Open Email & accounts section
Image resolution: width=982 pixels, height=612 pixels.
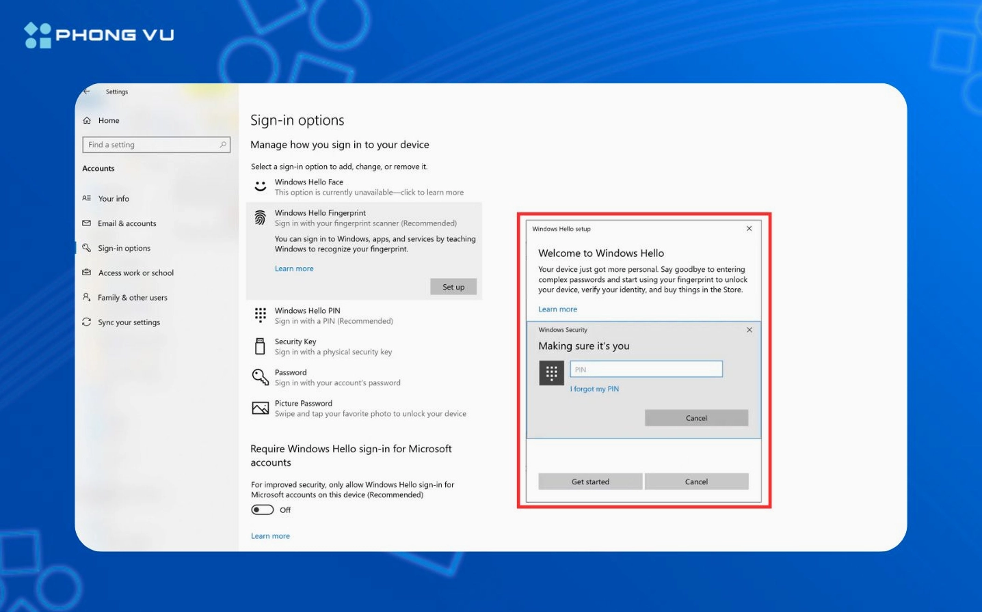(x=127, y=223)
